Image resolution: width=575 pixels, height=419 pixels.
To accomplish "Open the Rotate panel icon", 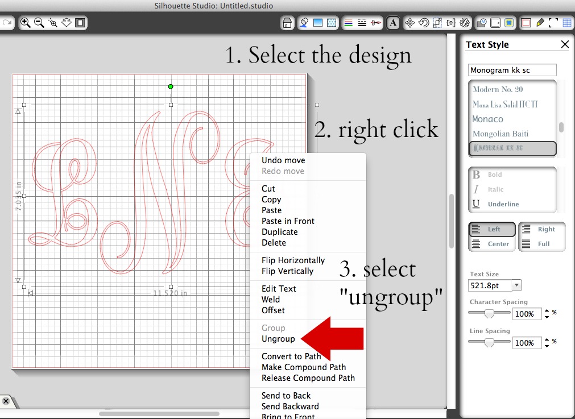I will (x=424, y=23).
